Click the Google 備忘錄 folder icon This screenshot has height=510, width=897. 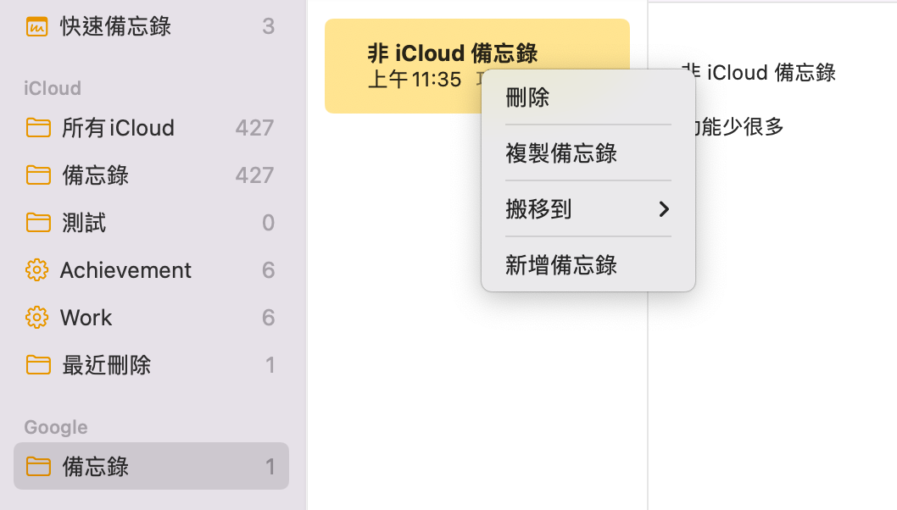coord(38,467)
